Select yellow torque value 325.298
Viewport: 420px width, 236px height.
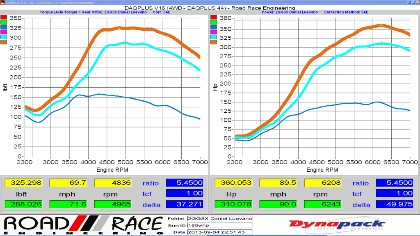click(23, 183)
